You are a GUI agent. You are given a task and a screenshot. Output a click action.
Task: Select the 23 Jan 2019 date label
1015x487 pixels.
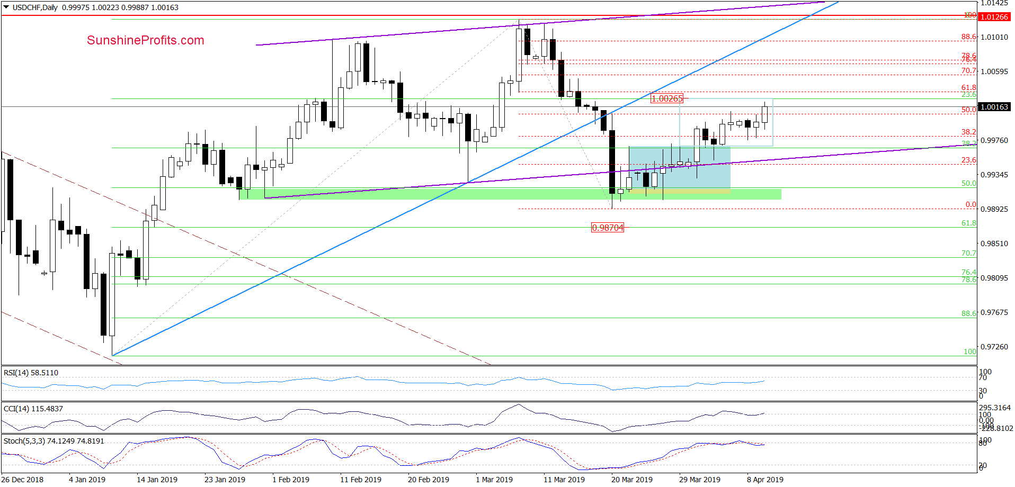(225, 480)
